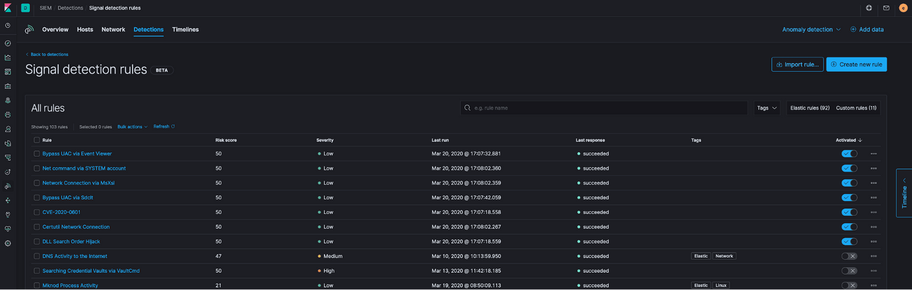The height and width of the screenshot is (290, 912).
Task: Activate the DNS Activity to the Internet rule
Action: pos(849,256)
